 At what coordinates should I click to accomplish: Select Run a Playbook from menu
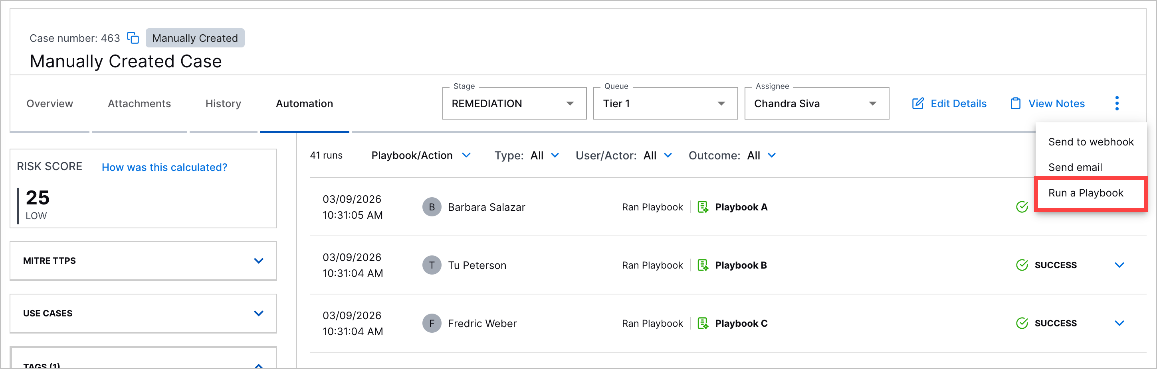click(x=1086, y=193)
